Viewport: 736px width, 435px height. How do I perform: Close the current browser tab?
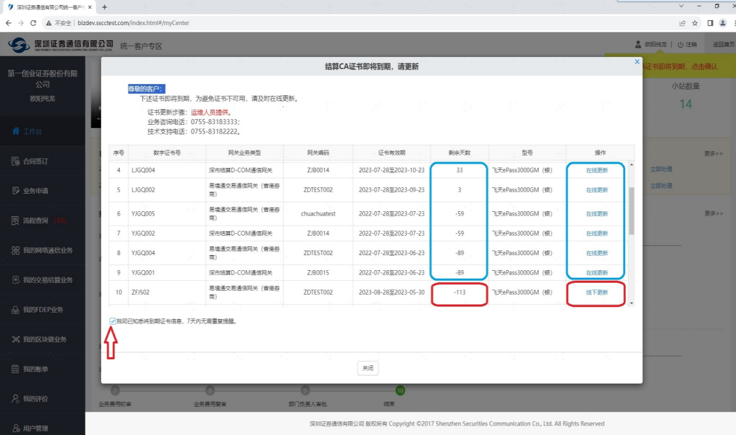[90, 7]
